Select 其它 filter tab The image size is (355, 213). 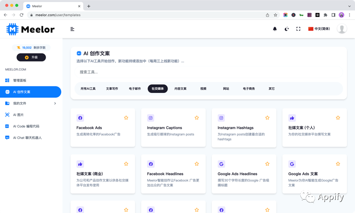pos(272,88)
